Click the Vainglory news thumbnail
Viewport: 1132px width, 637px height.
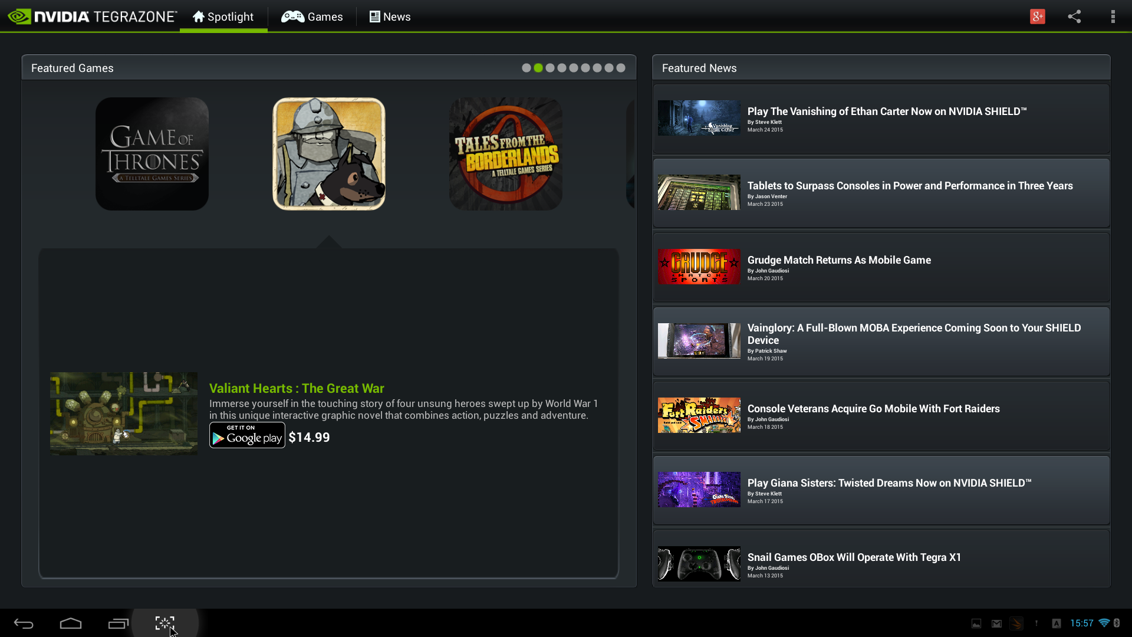[x=699, y=341]
